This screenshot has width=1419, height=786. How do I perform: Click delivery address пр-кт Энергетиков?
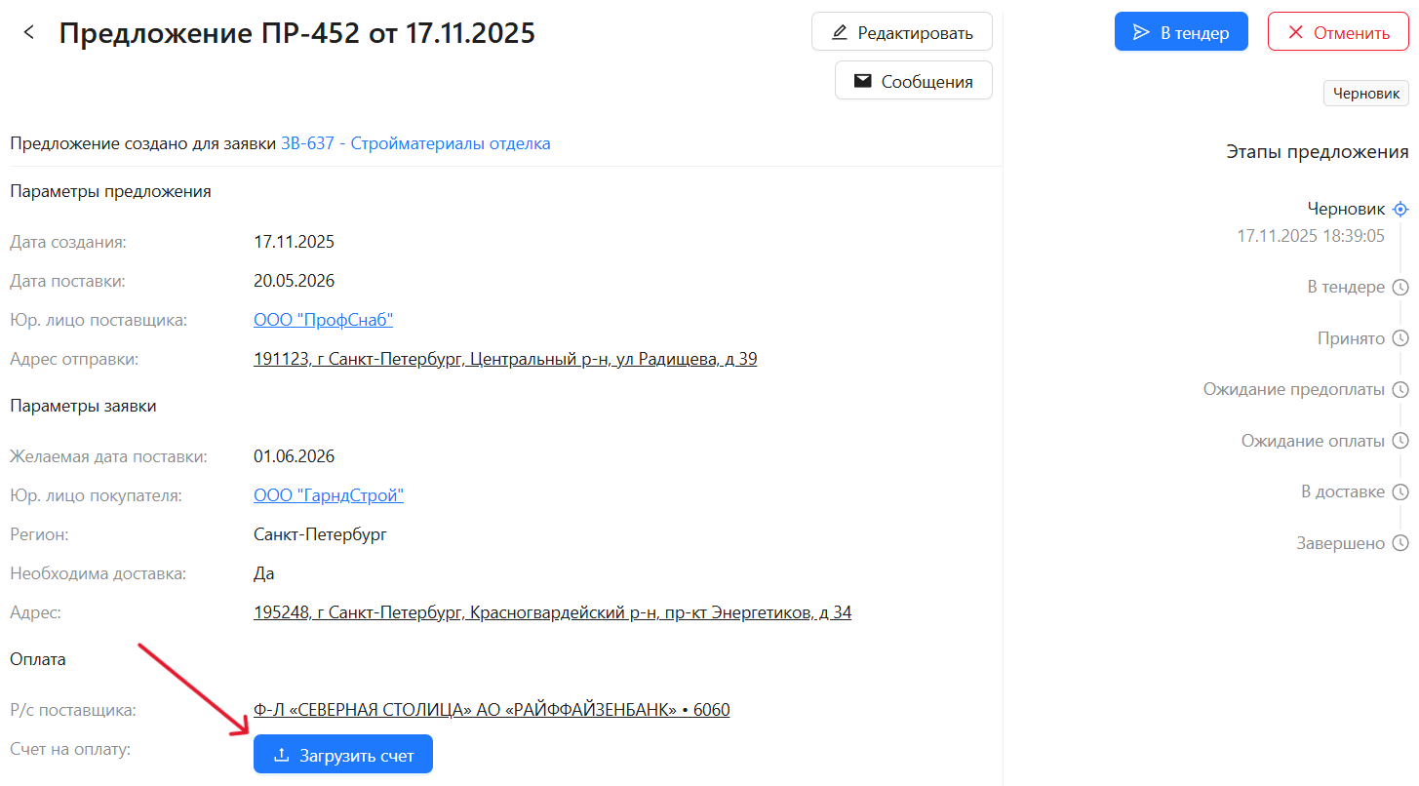(x=552, y=612)
